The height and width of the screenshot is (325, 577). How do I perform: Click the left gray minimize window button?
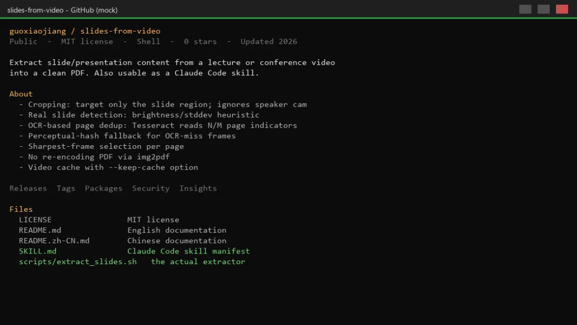click(x=525, y=9)
